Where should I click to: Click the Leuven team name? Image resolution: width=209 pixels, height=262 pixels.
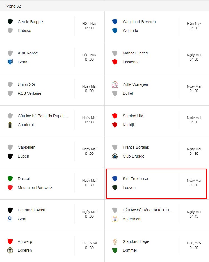pyautogui.click(x=129, y=188)
